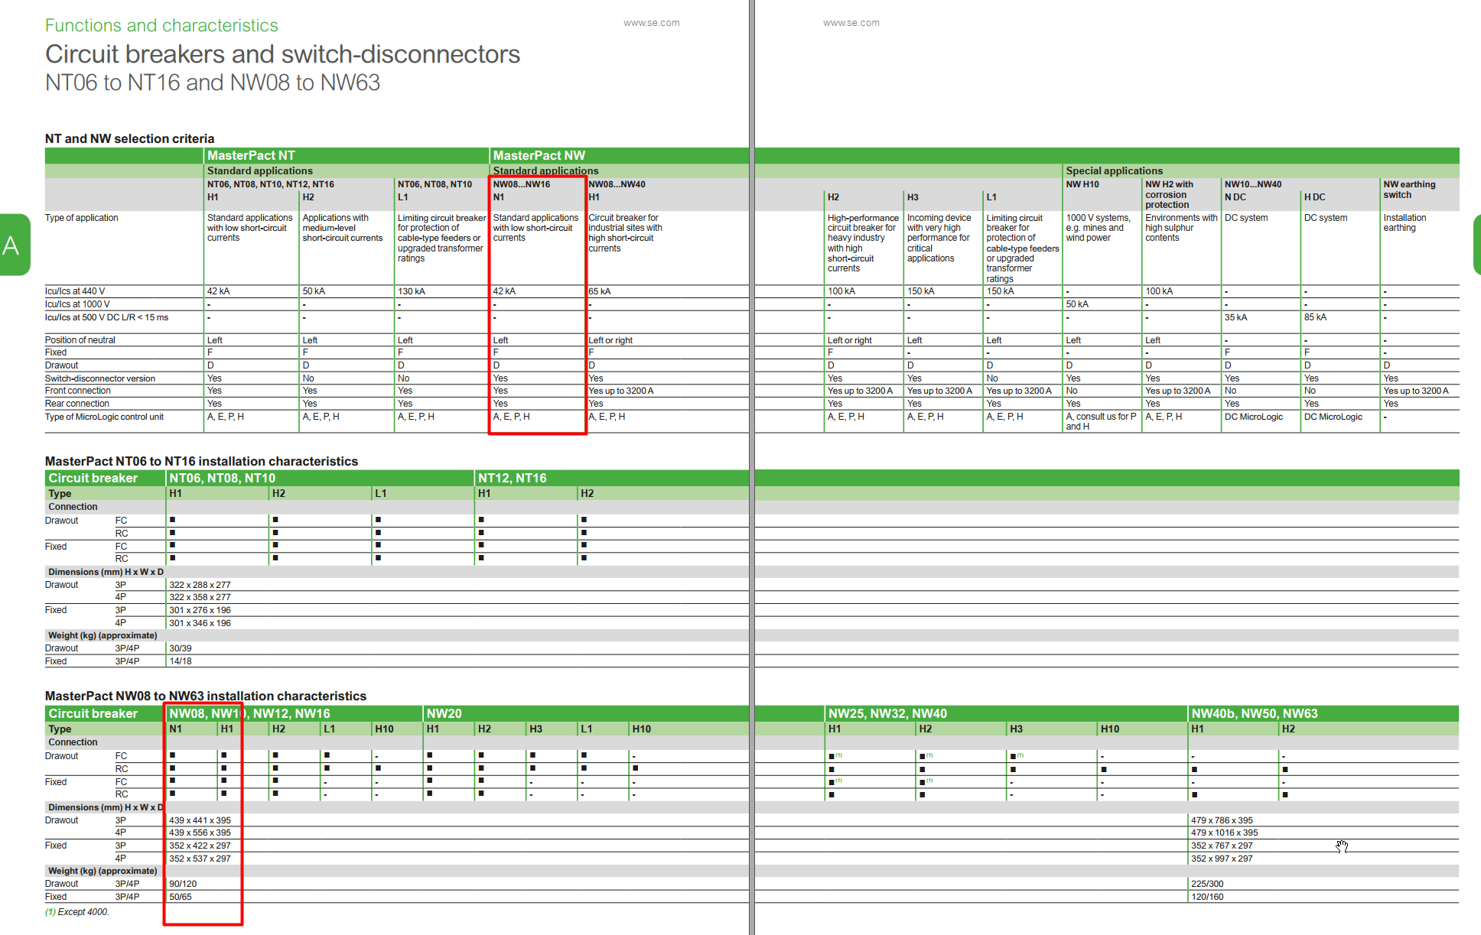Screen dimensions: 1481x935
Task: Click '1000 V systems, e.g. mines' description
Action: coord(1098,228)
